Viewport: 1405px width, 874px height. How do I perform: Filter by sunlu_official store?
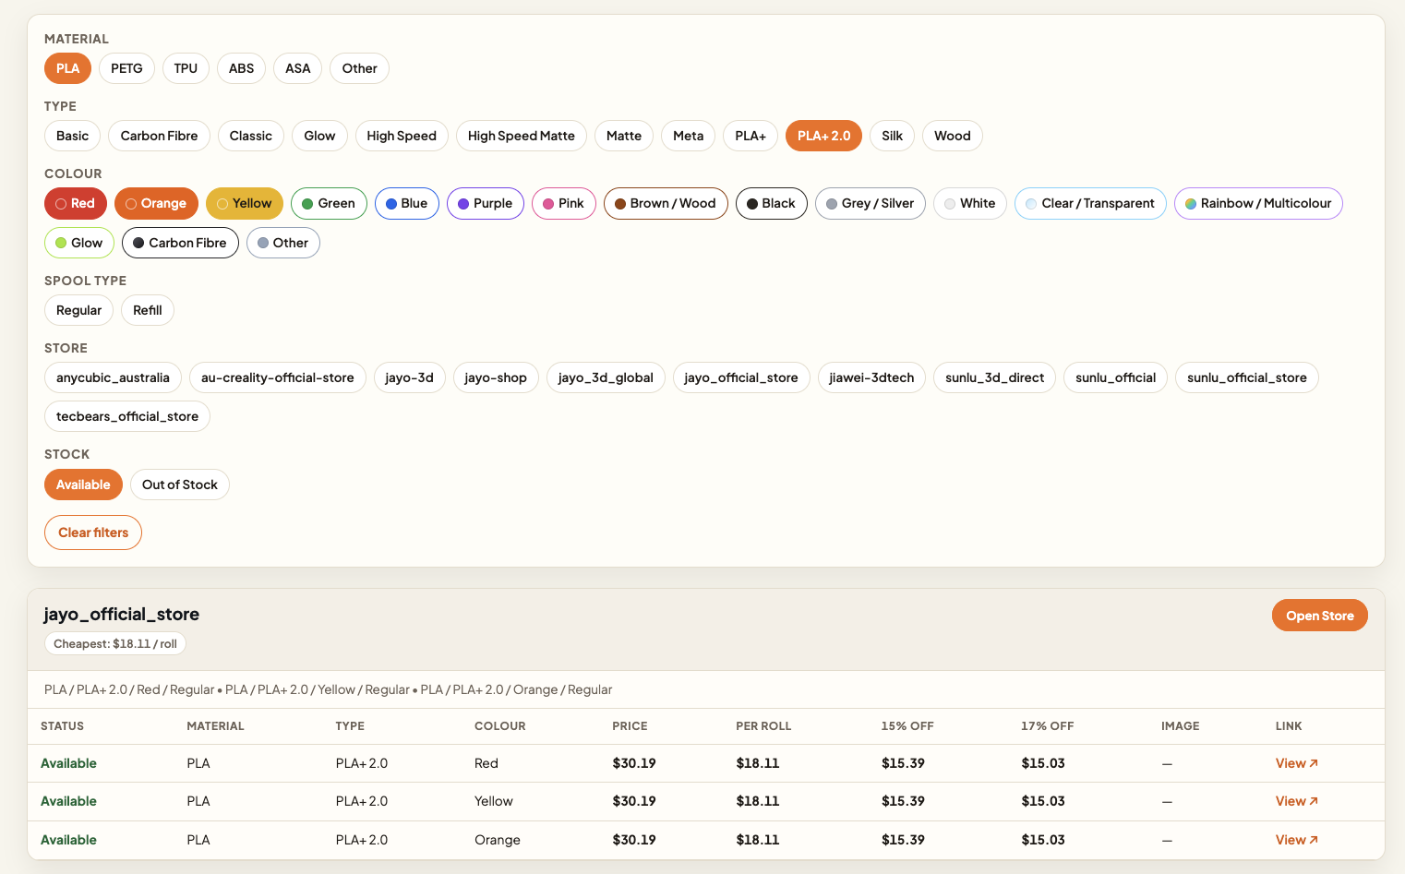1115,377
